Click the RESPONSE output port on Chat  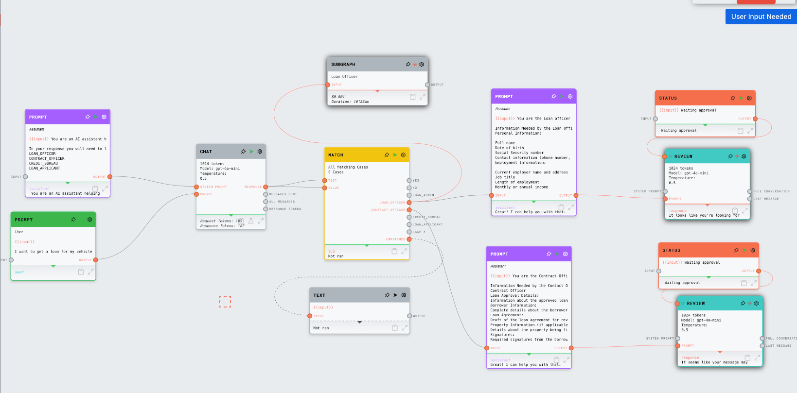(266, 187)
